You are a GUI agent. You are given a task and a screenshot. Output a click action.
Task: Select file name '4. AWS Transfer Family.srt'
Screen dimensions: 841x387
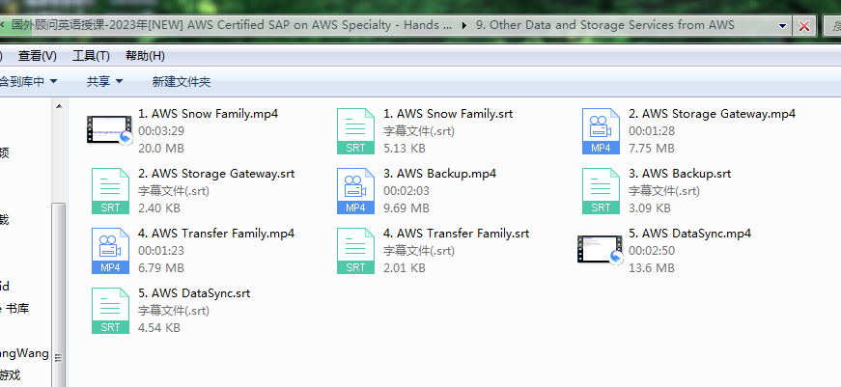(x=456, y=234)
